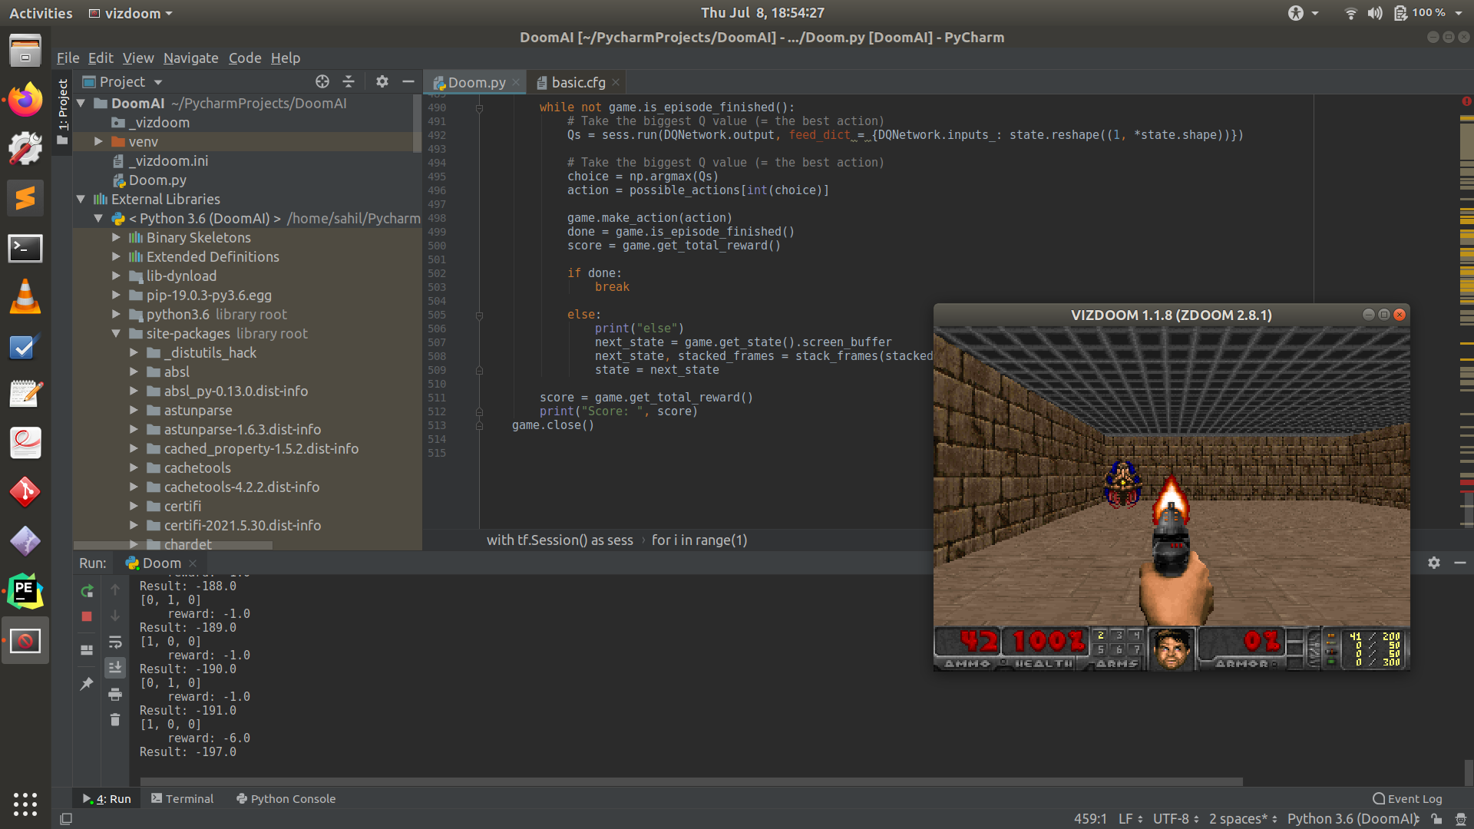This screenshot has height=829, width=1474.
Task: Toggle the 1: Project side tab
Action: 62,111
